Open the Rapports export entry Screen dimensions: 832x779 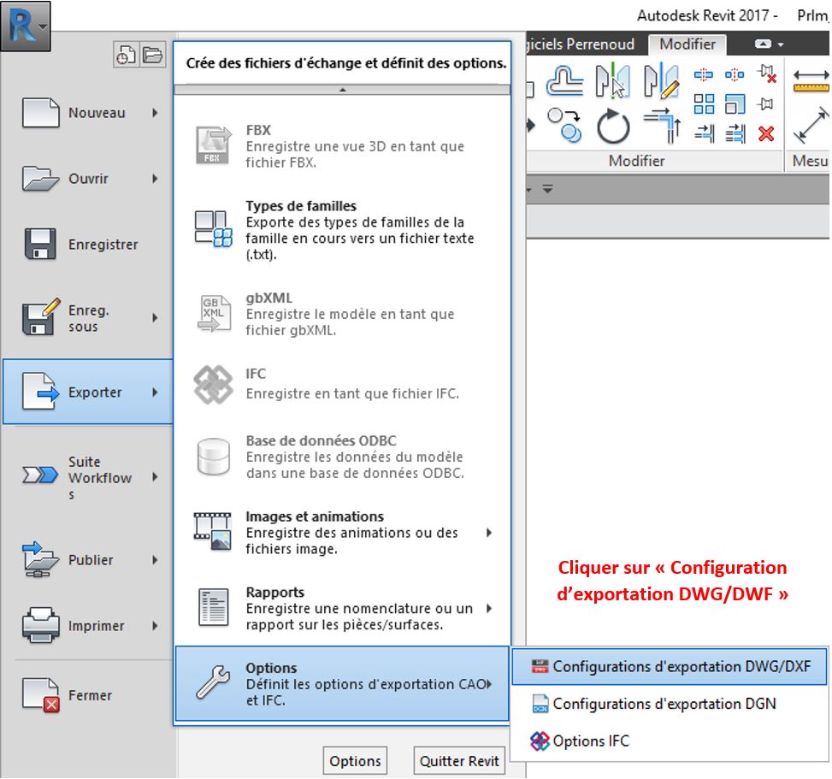click(x=343, y=608)
